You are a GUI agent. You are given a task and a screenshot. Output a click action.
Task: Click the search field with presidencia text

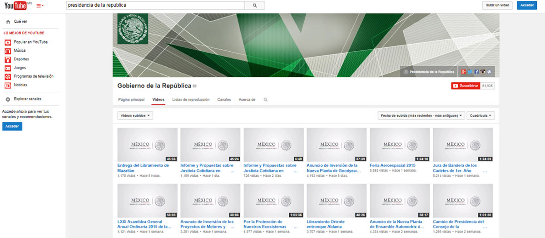(154, 5)
